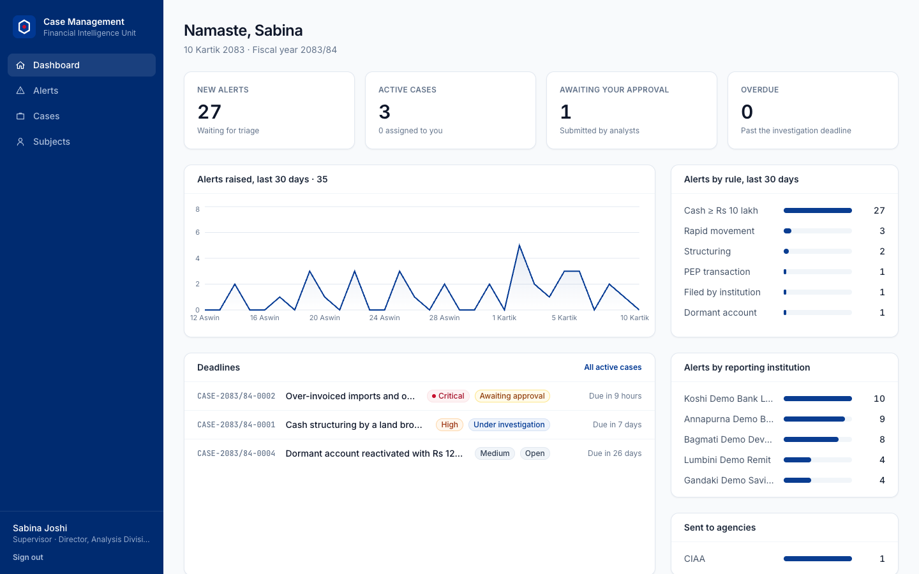This screenshot has width=919, height=574.
Task: Open the Awaiting Your Approval card
Action: pos(632,110)
